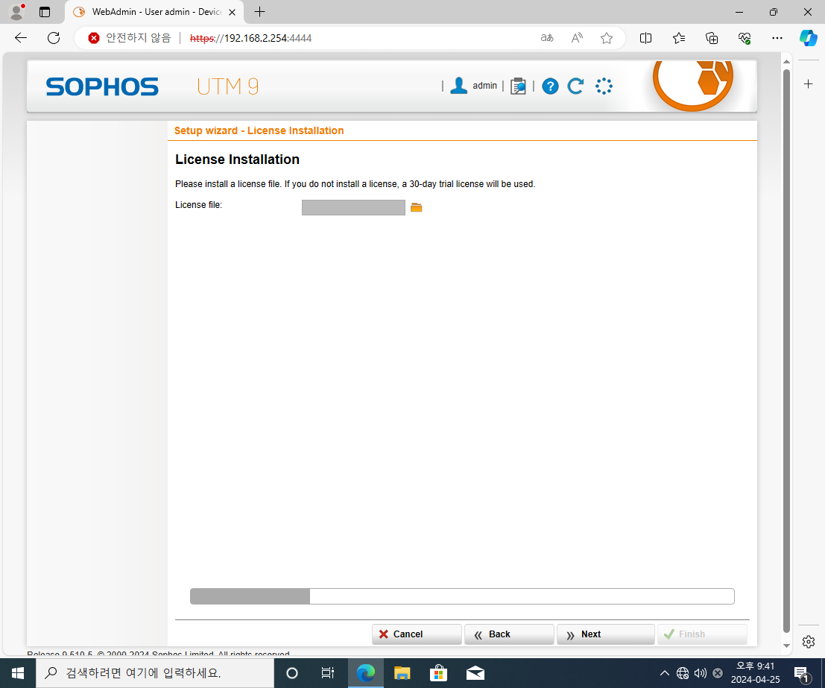The image size is (825, 688).
Task: Open the Windows Start menu
Action: coord(17,673)
